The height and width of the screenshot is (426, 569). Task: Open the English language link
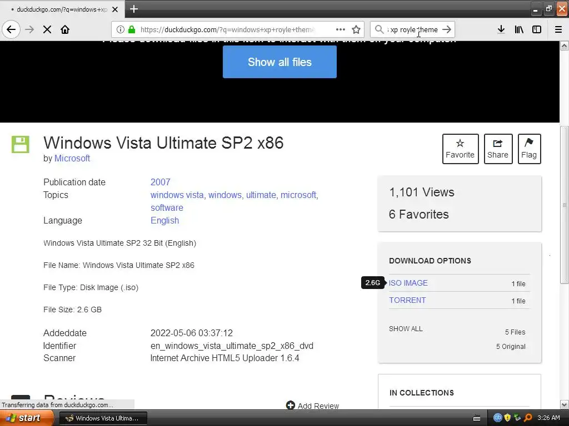164,221
